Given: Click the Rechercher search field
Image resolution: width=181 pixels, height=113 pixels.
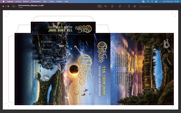Looking at the screenshot, I should (x=159, y=6).
